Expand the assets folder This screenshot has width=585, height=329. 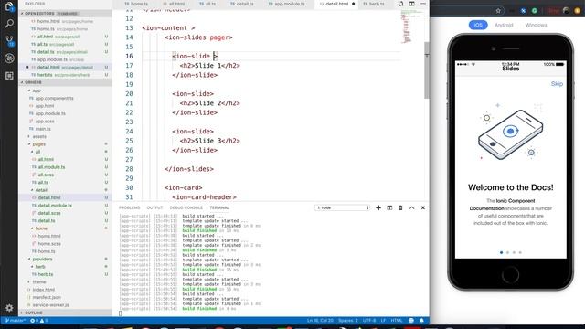pyautogui.click(x=39, y=136)
